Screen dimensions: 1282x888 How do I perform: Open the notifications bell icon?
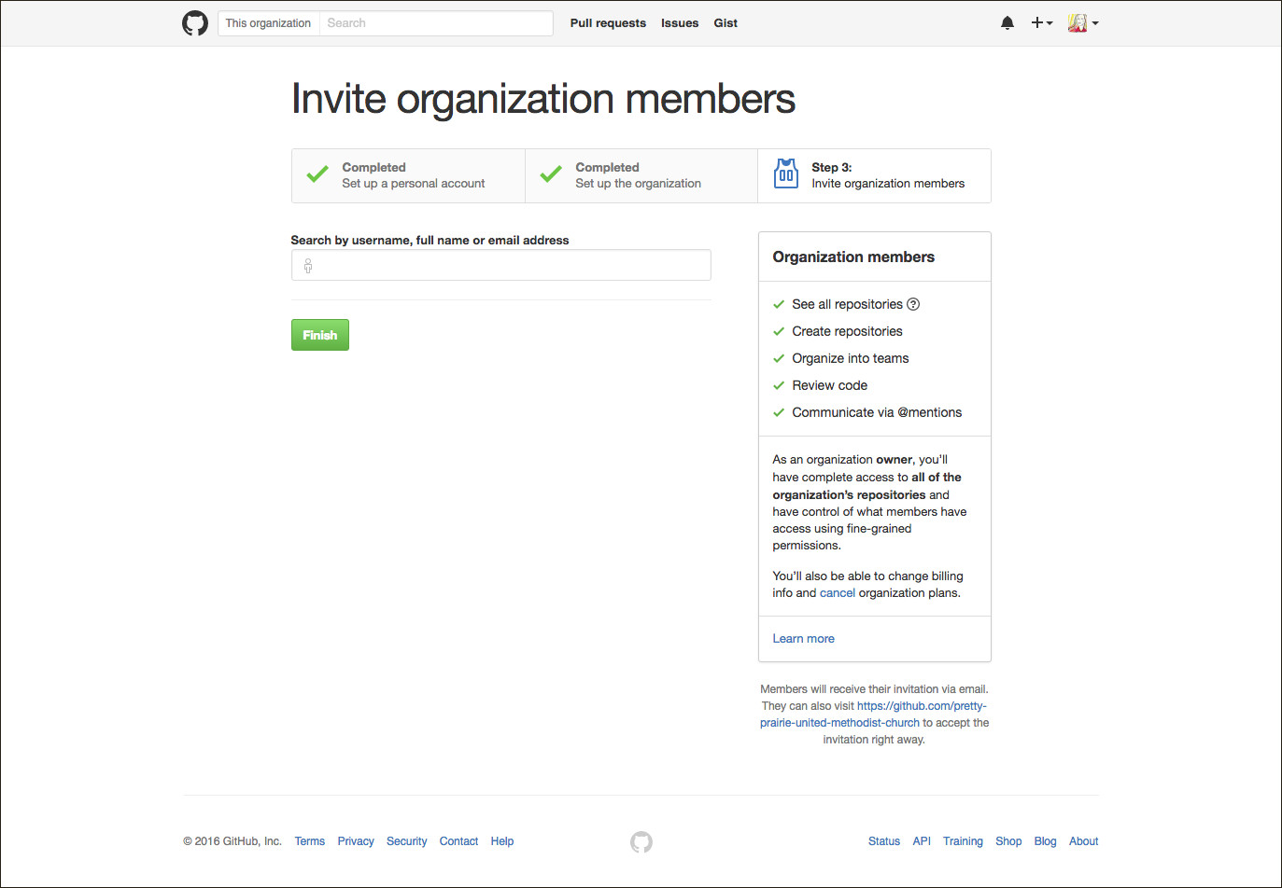(1007, 23)
